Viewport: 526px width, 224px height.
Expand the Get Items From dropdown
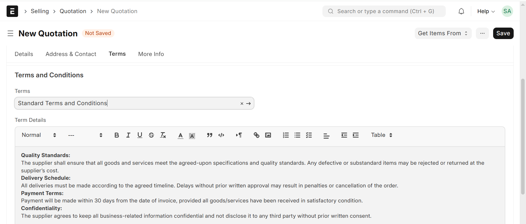443,33
